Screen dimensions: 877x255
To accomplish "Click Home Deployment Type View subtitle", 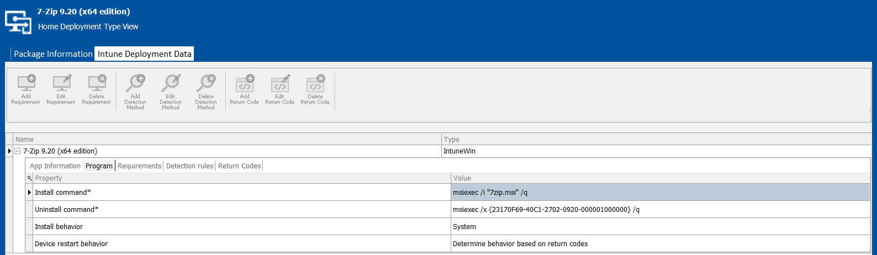I will [88, 26].
